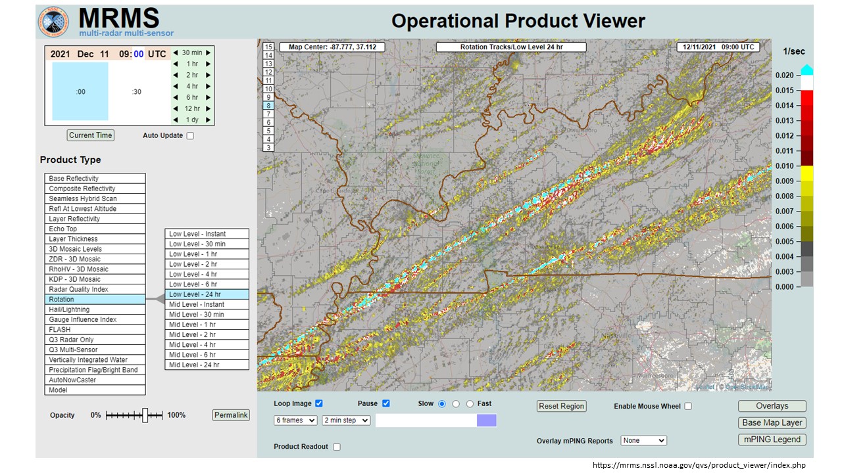Advance 1 dy with right arrow
This screenshot has height=473, width=842.
tap(209, 120)
